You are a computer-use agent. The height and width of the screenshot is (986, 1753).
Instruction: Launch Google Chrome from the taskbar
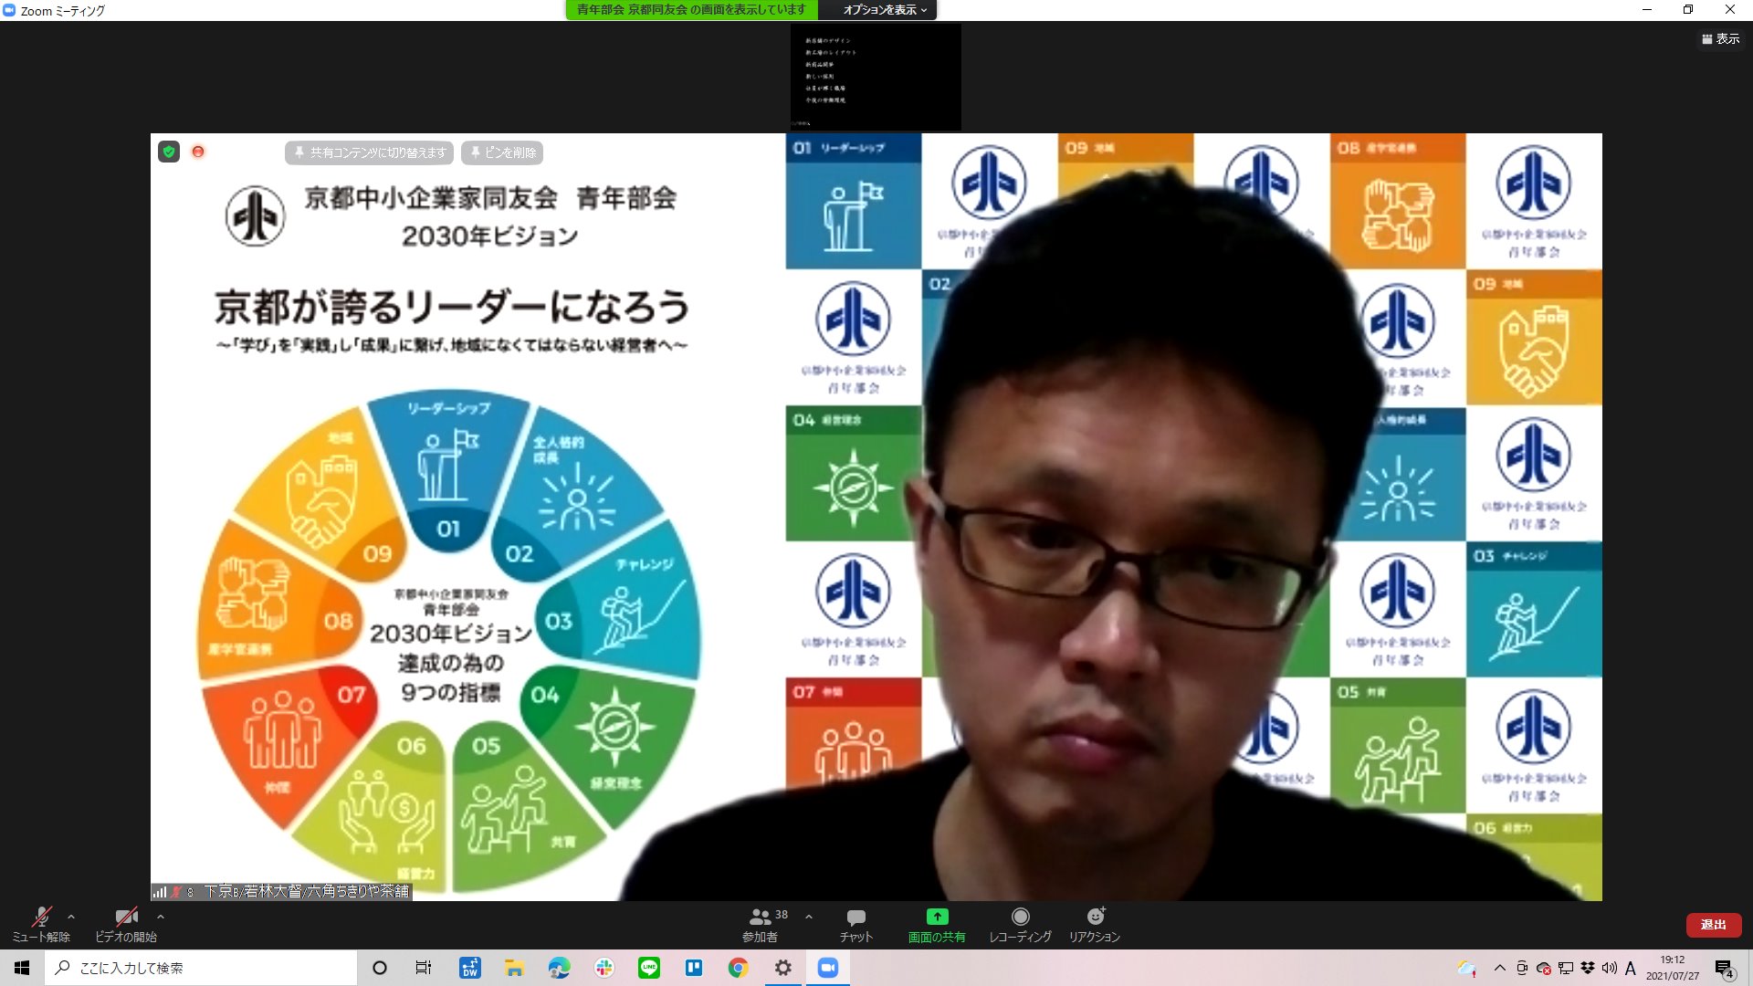coord(739,968)
